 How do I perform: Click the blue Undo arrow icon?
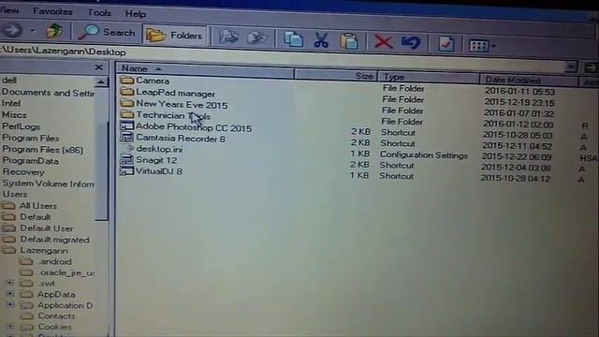tap(411, 43)
